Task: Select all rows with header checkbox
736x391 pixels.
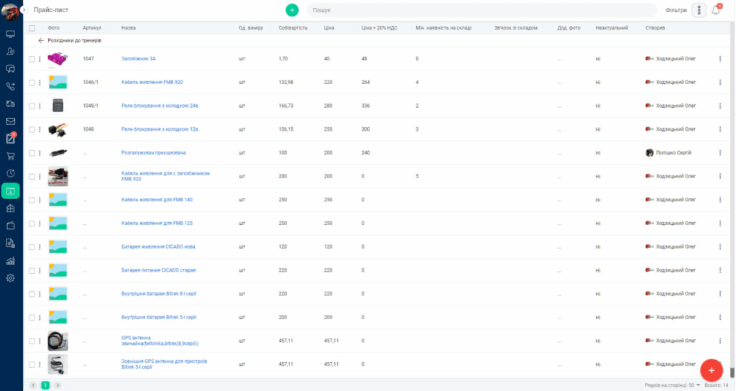Action: coord(32,28)
